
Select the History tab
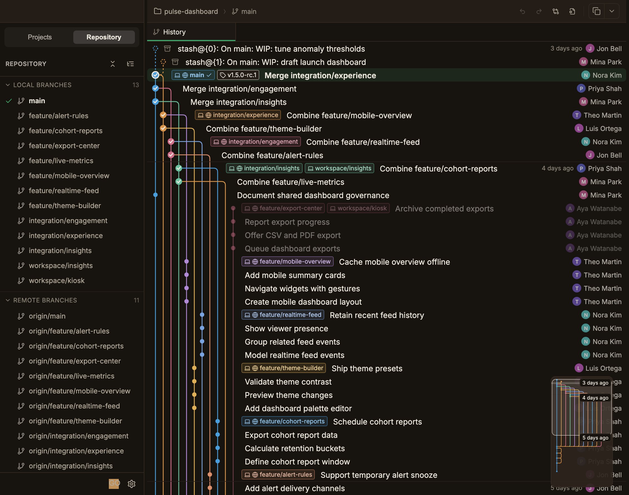(x=191, y=32)
